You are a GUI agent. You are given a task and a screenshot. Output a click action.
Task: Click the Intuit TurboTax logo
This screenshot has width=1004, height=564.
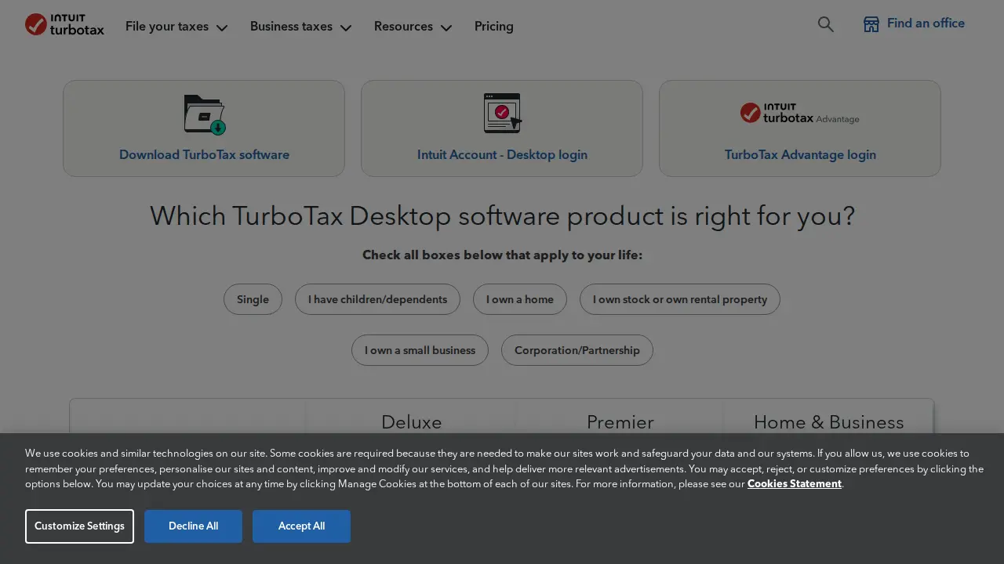64,24
